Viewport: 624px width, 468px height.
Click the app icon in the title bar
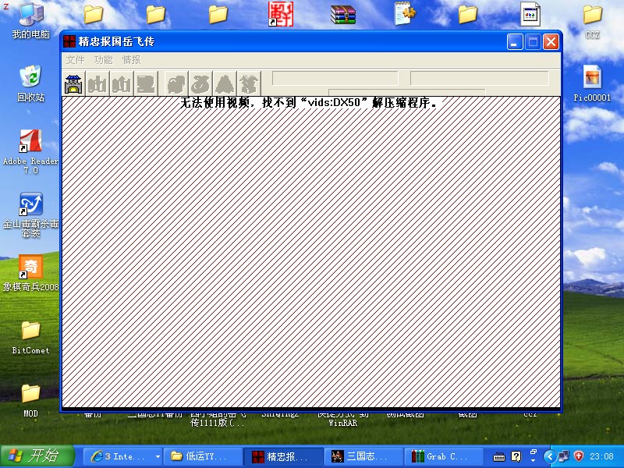[69, 41]
